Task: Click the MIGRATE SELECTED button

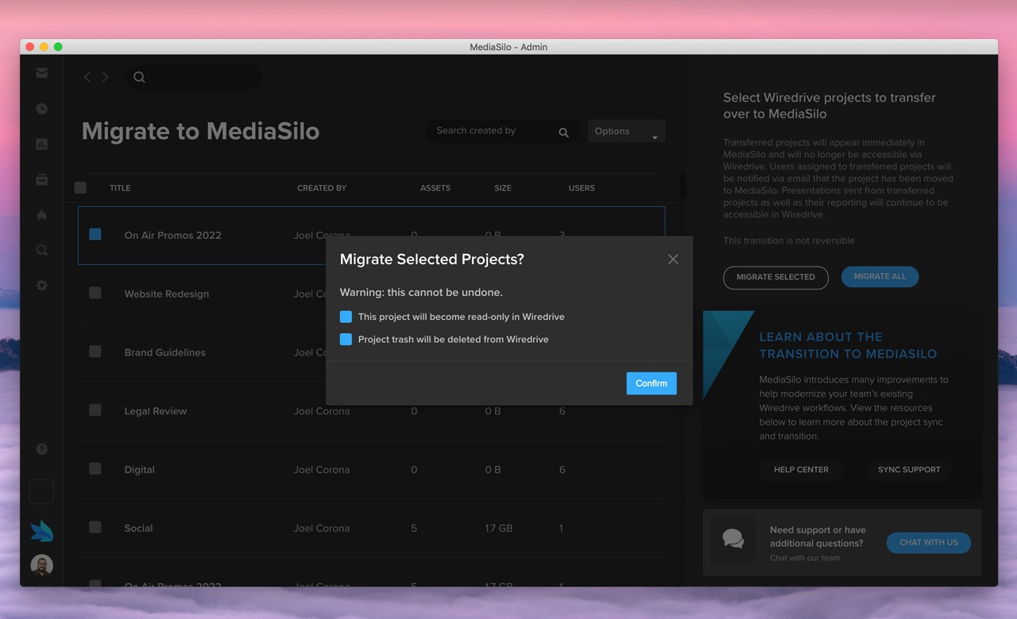Action: tap(775, 277)
